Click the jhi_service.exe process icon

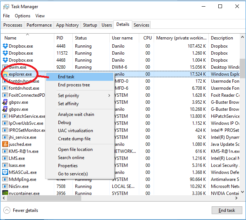[5, 137]
